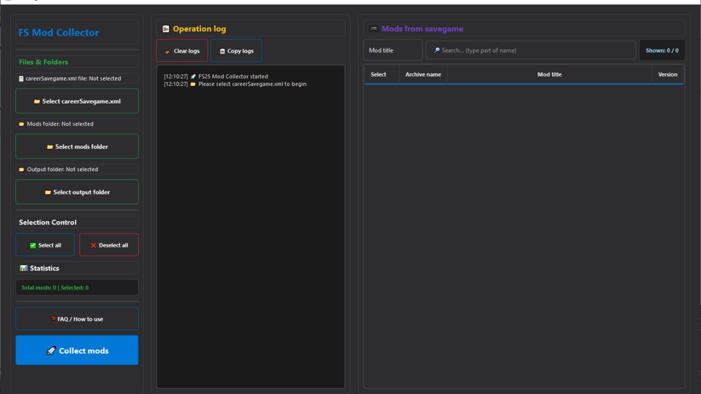701x394 pixels.
Task: Click the broom icon on Clear logs
Action: tap(168, 50)
